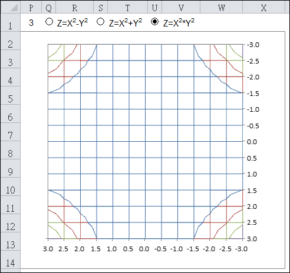This screenshot has width=290, height=273.
Task: Select row 6 header
Action: pyautogui.click(x=10, y=114)
